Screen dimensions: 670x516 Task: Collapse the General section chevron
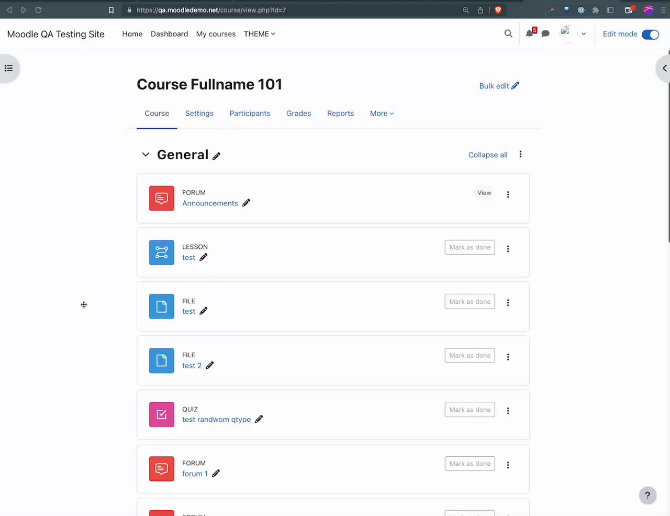146,155
